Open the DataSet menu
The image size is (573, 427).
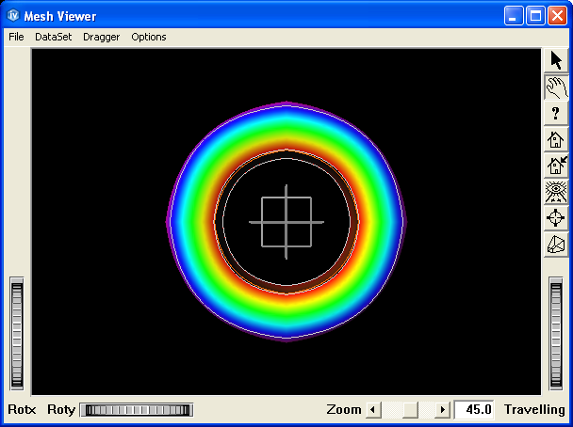click(x=53, y=37)
